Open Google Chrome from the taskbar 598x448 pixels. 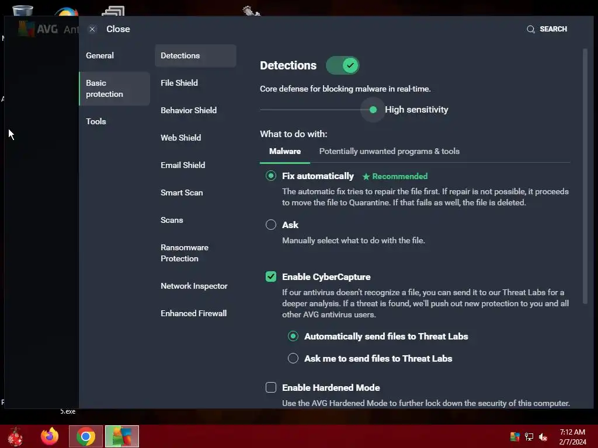(x=86, y=436)
